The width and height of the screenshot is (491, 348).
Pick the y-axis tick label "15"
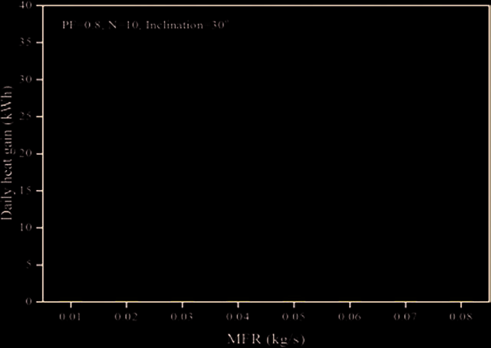coord(25,191)
